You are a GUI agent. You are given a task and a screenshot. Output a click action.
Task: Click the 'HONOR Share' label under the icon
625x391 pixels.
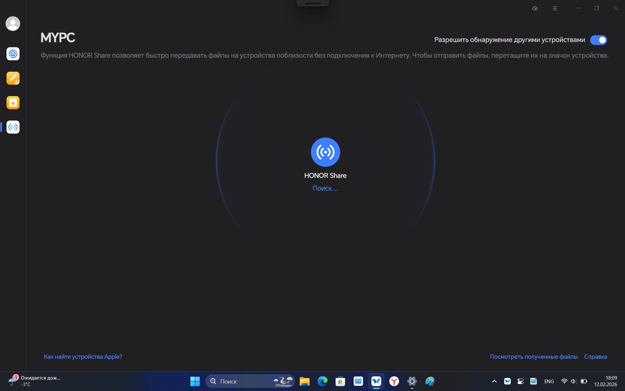click(x=325, y=176)
